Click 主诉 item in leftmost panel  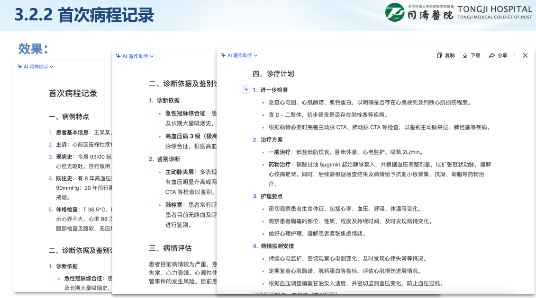pyautogui.click(x=80, y=145)
